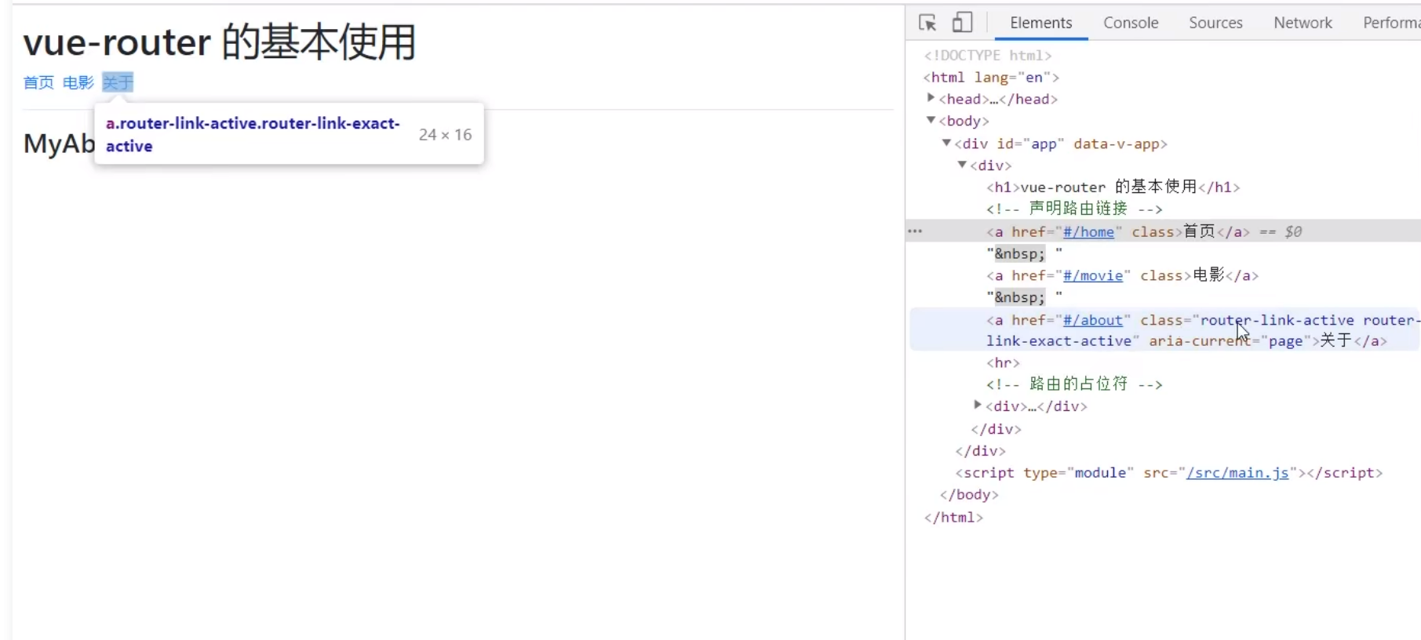Click the MyAb component text on the page
This screenshot has height=640, width=1421.
[x=59, y=144]
